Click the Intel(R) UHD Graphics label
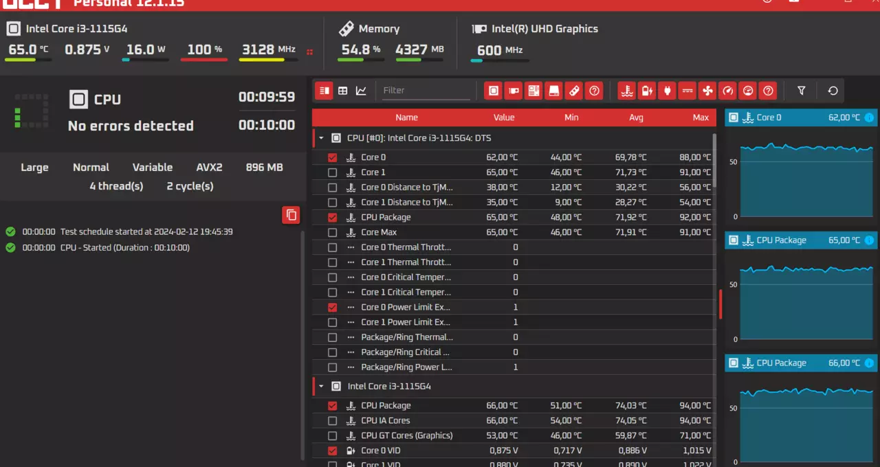 (x=544, y=29)
